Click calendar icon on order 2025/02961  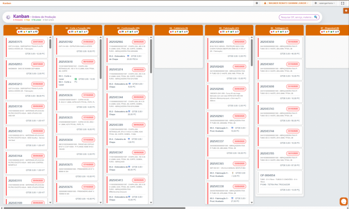232,128
